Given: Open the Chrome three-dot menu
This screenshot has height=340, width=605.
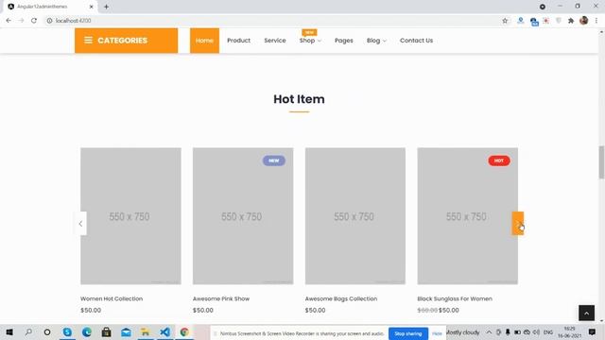Looking at the screenshot, I should coord(596,21).
